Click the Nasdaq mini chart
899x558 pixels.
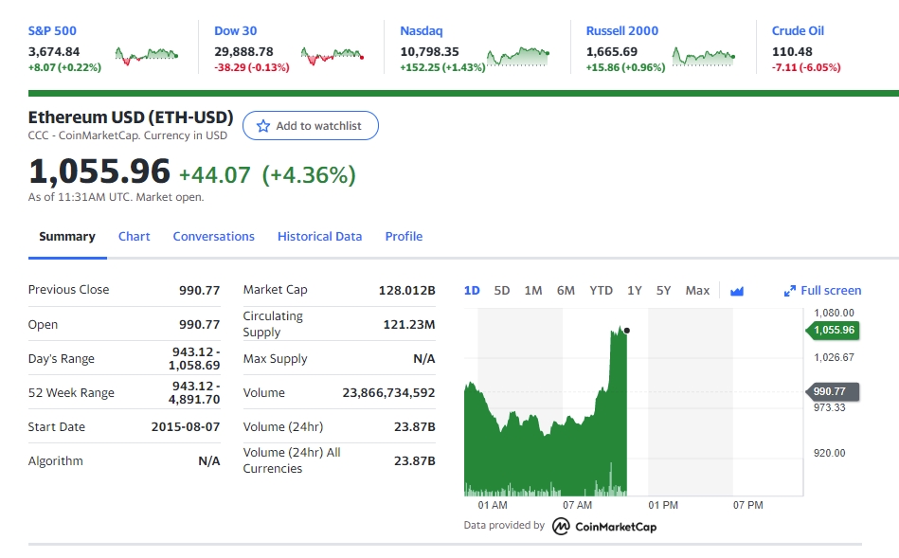pyautogui.click(x=518, y=57)
